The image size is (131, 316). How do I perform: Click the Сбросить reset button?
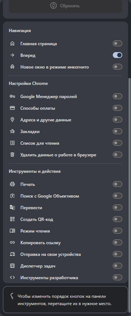click(x=65, y=6)
